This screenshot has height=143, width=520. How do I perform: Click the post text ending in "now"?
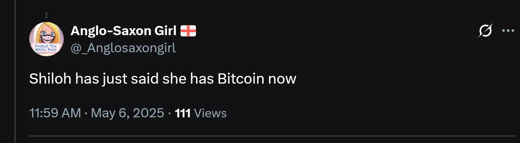coord(163,79)
